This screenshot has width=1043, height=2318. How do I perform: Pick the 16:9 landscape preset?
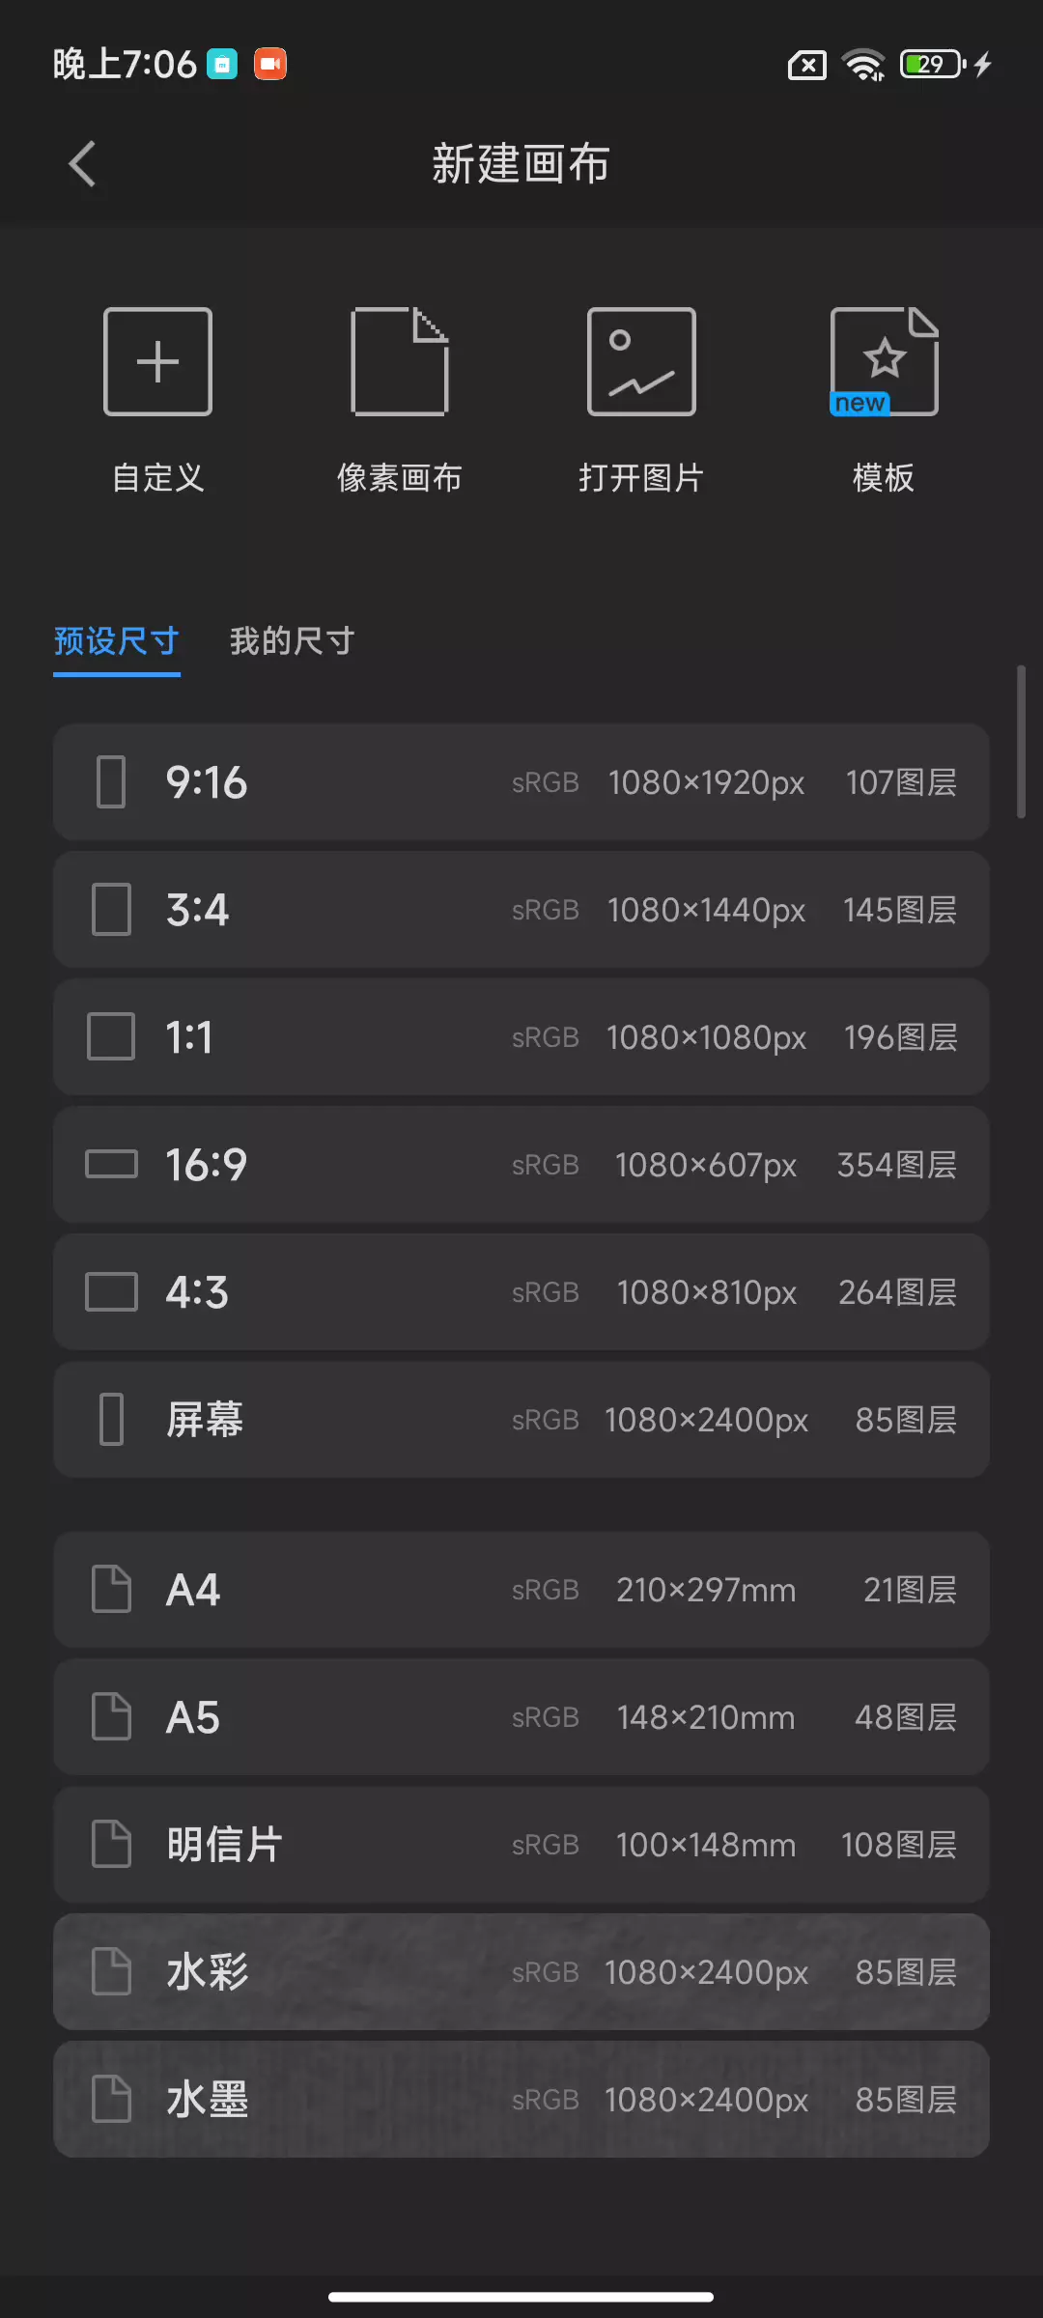(x=521, y=1165)
